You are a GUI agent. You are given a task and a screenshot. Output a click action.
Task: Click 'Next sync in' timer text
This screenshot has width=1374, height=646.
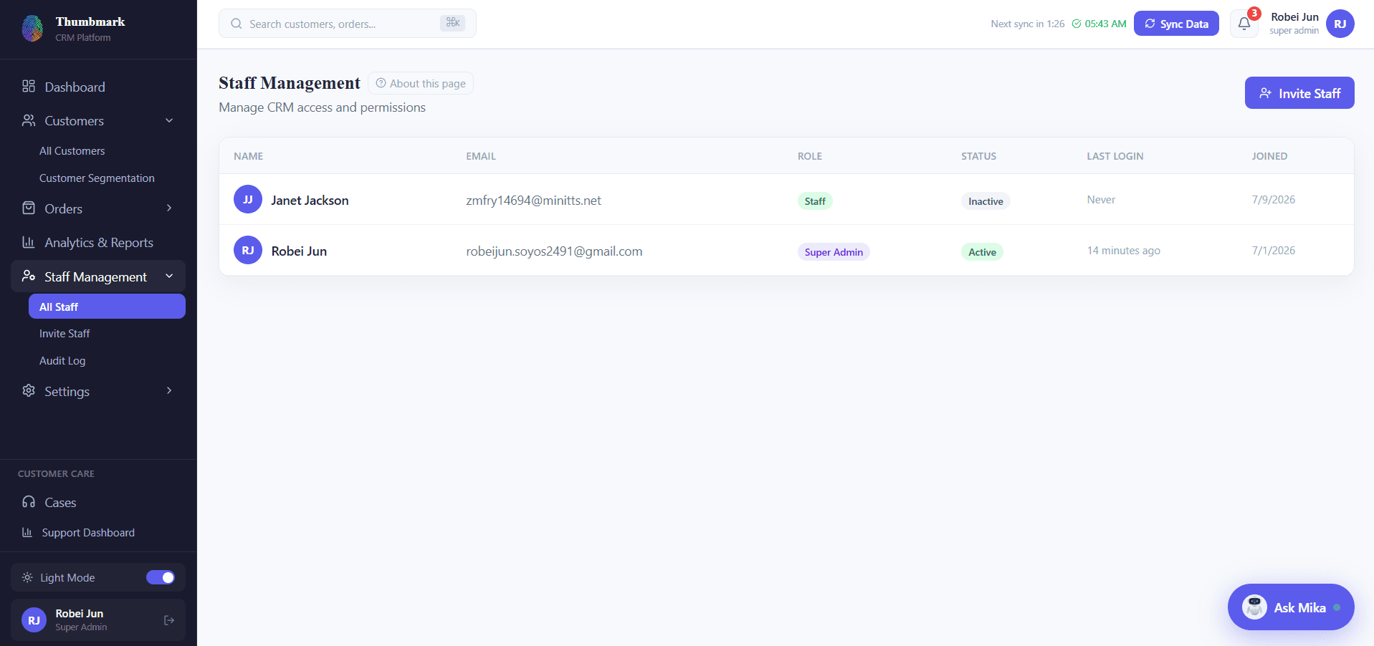[x=1027, y=24]
